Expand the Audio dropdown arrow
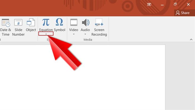Viewport: 195px width, 110px height. 85,34
